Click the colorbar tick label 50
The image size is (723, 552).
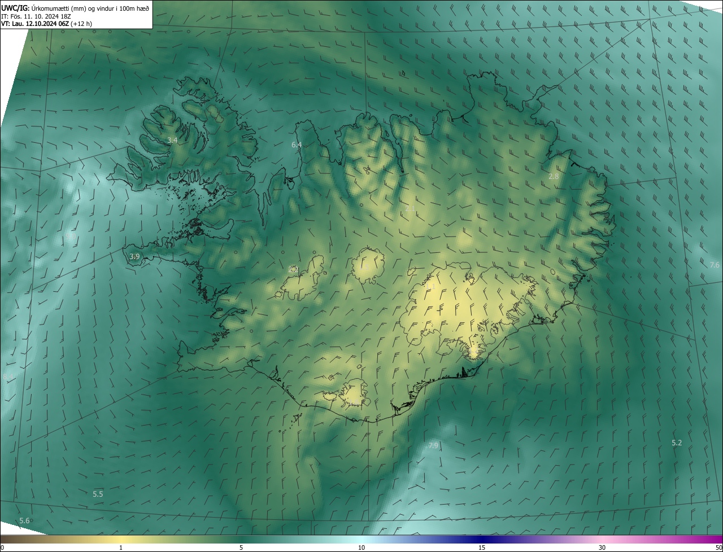click(718, 548)
